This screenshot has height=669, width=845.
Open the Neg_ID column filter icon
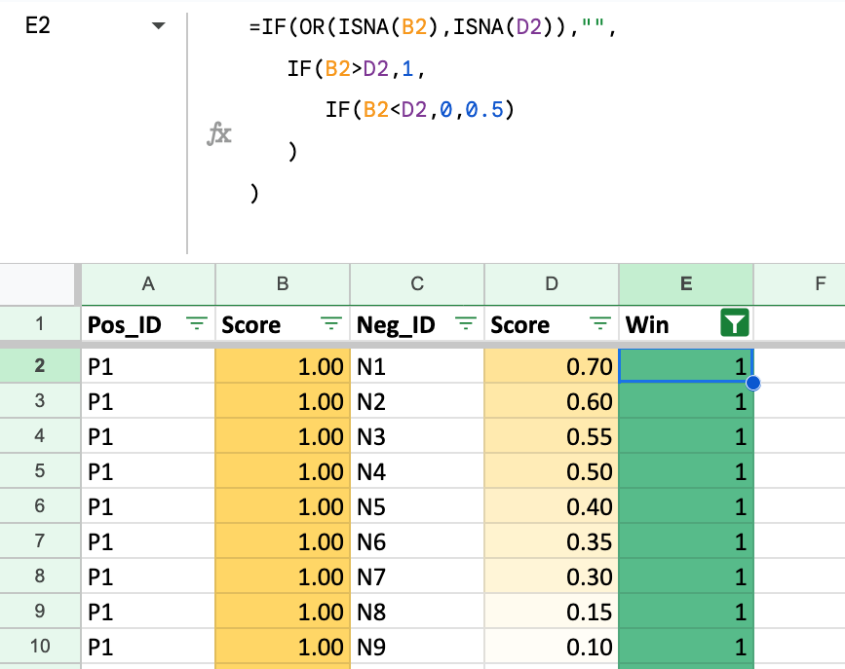point(466,324)
